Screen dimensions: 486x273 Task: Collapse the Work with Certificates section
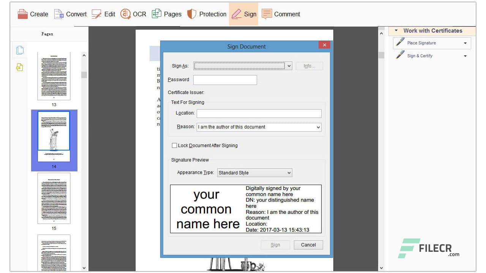pyautogui.click(x=397, y=31)
